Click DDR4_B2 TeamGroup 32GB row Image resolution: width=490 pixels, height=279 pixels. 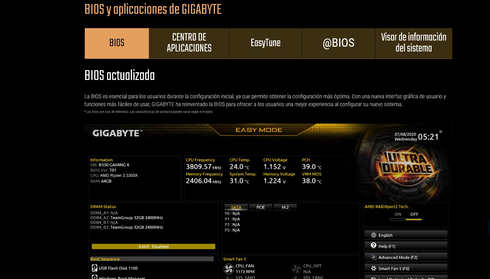pyautogui.click(x=126, y=227)
